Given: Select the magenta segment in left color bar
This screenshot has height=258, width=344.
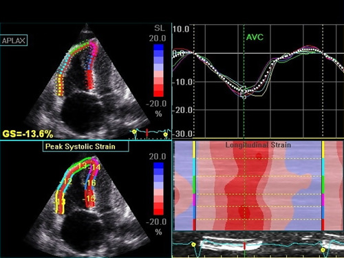Looking at the screenshot, I should pyautogui.click(x=194, y=200).
